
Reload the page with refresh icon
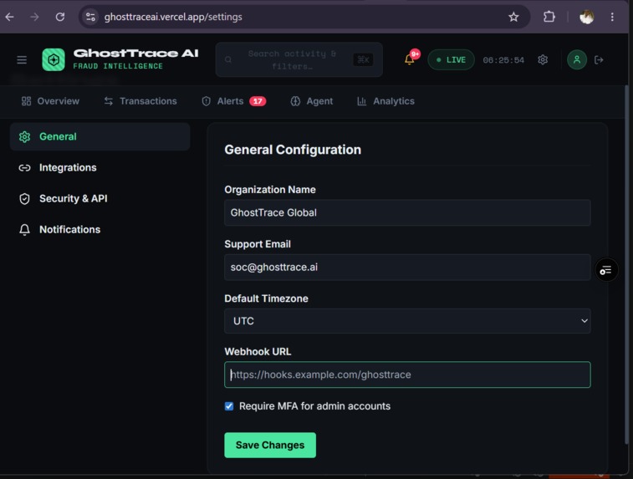(60, 17)
